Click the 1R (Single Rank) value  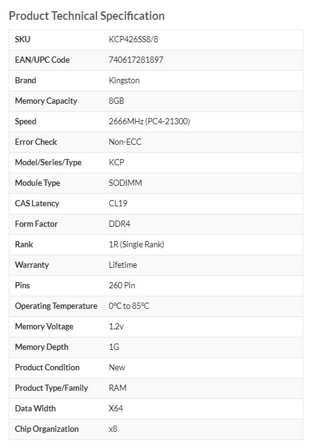tap(136, 244)
